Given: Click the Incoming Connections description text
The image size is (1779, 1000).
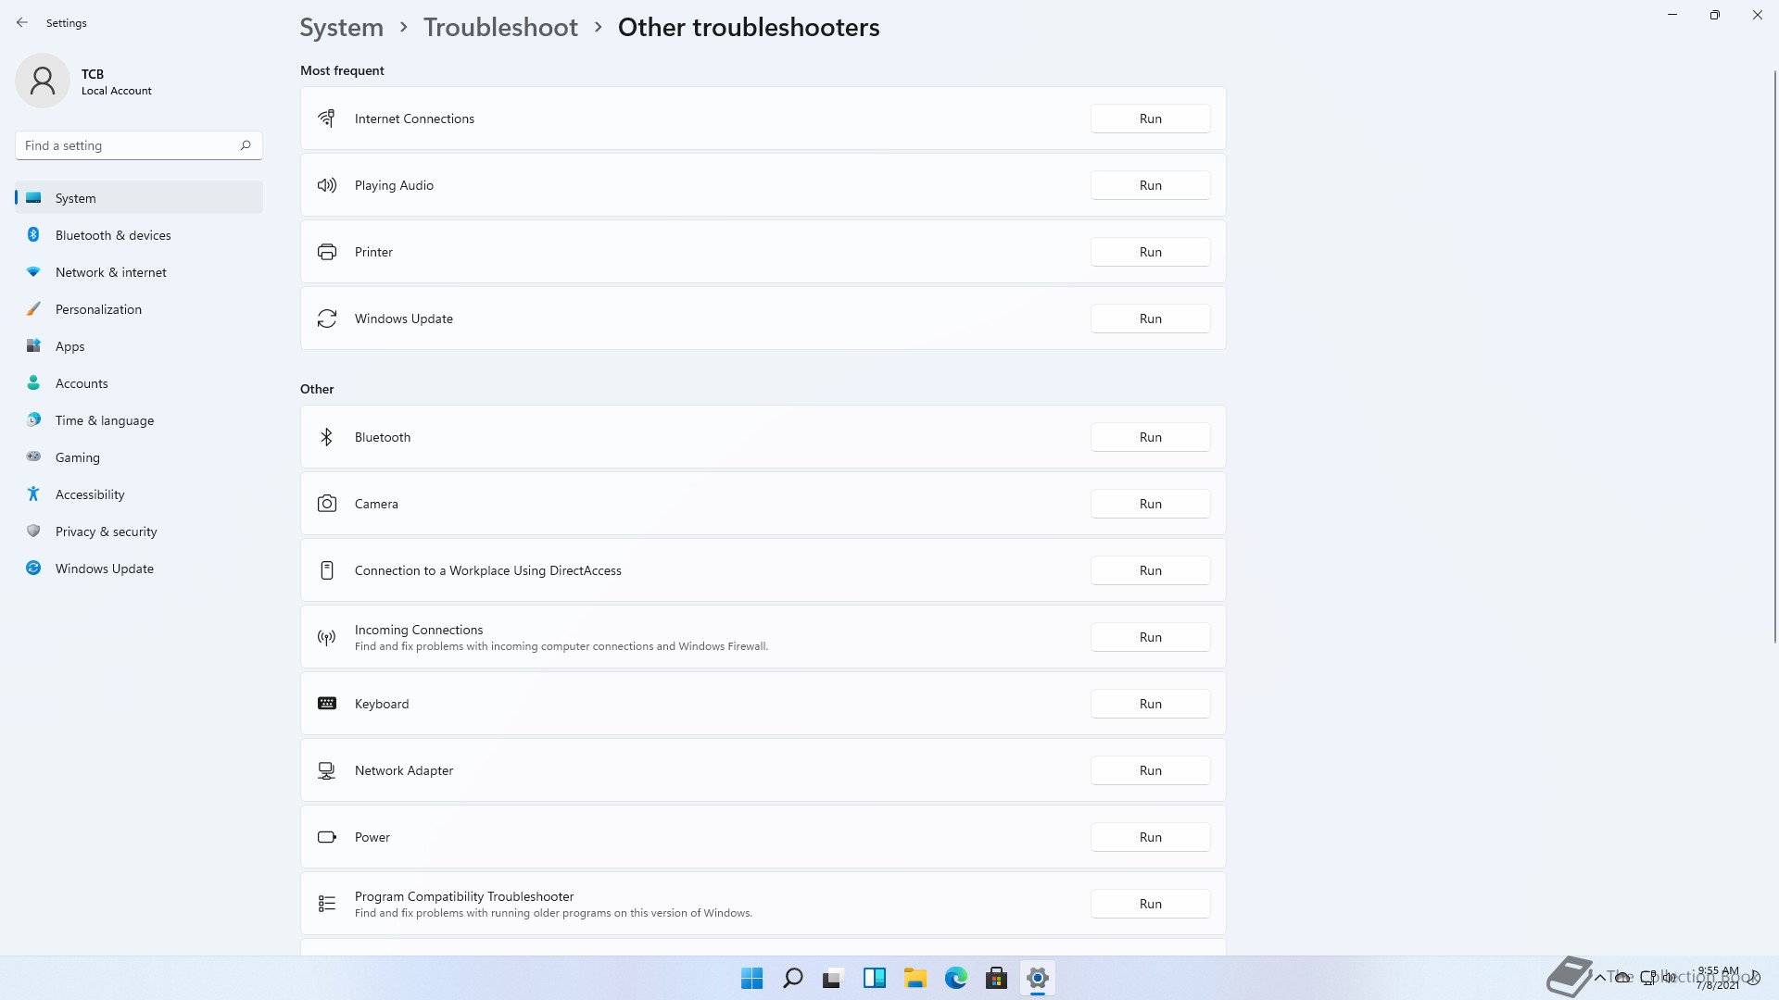Looking at the screenshot, I should [x=561, y=646].
